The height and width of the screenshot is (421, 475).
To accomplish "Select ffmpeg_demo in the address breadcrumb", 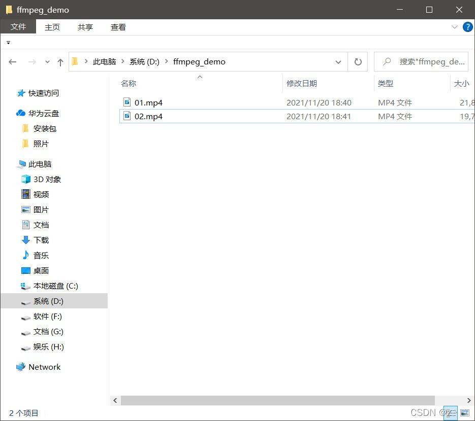I will click(199, 62).
